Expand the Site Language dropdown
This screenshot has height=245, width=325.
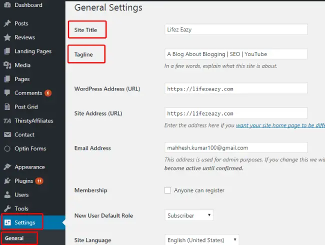tap(202, 240)
